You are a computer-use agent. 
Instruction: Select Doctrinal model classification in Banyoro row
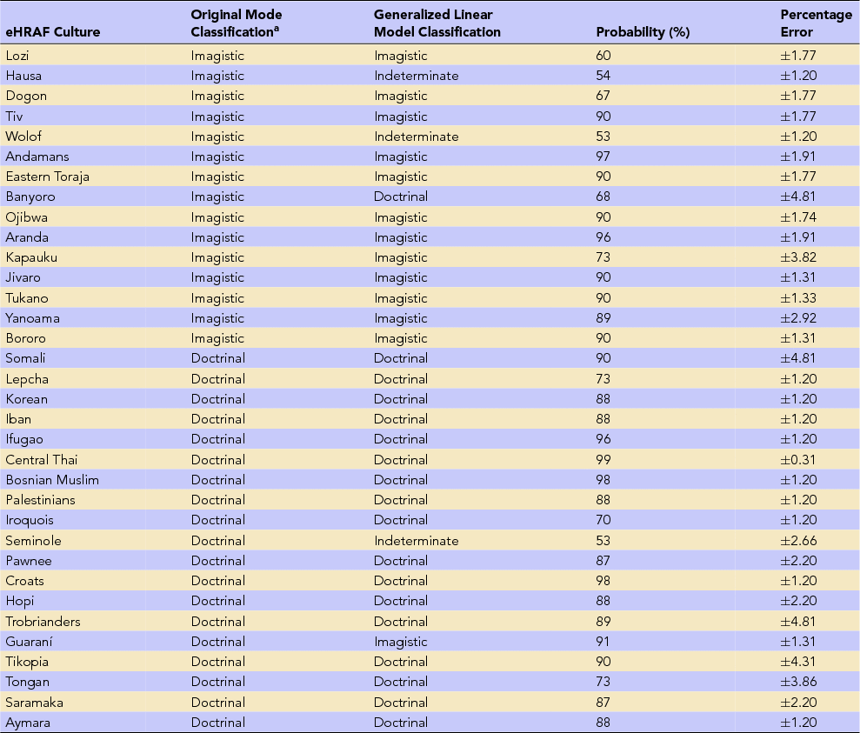400,197
